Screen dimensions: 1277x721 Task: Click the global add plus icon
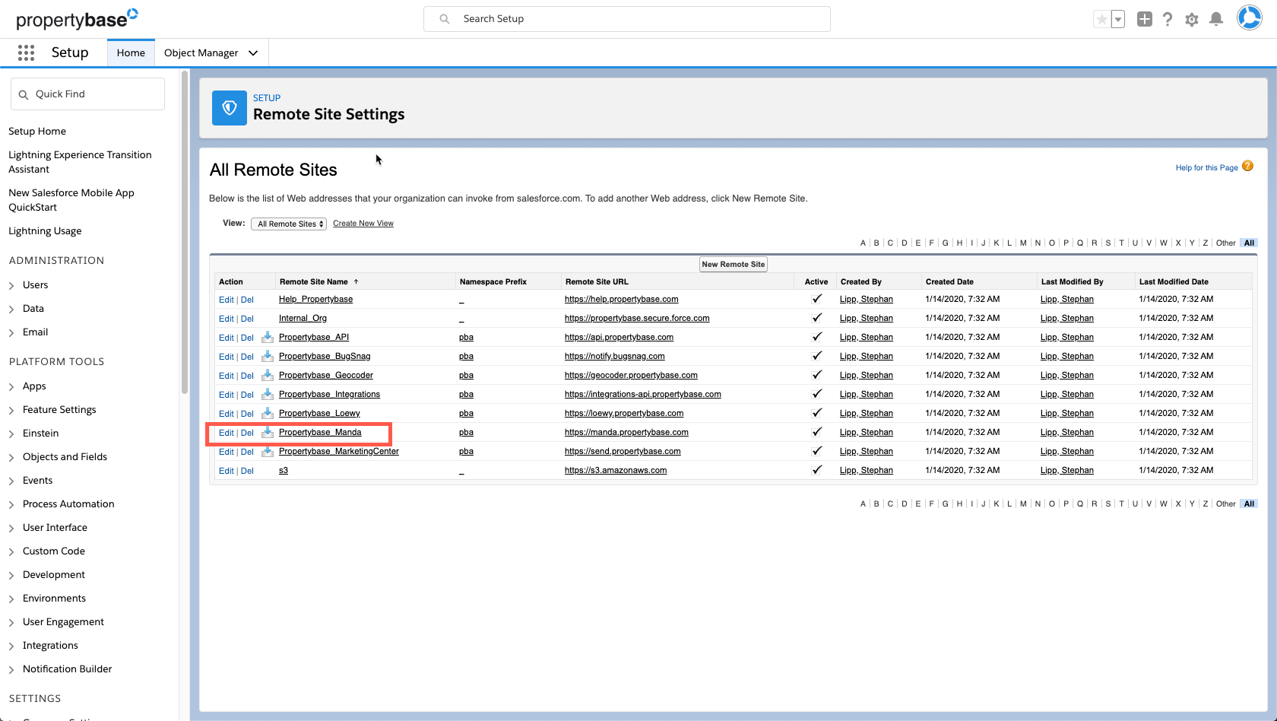pyautogui.click(x=1145, y=19)
